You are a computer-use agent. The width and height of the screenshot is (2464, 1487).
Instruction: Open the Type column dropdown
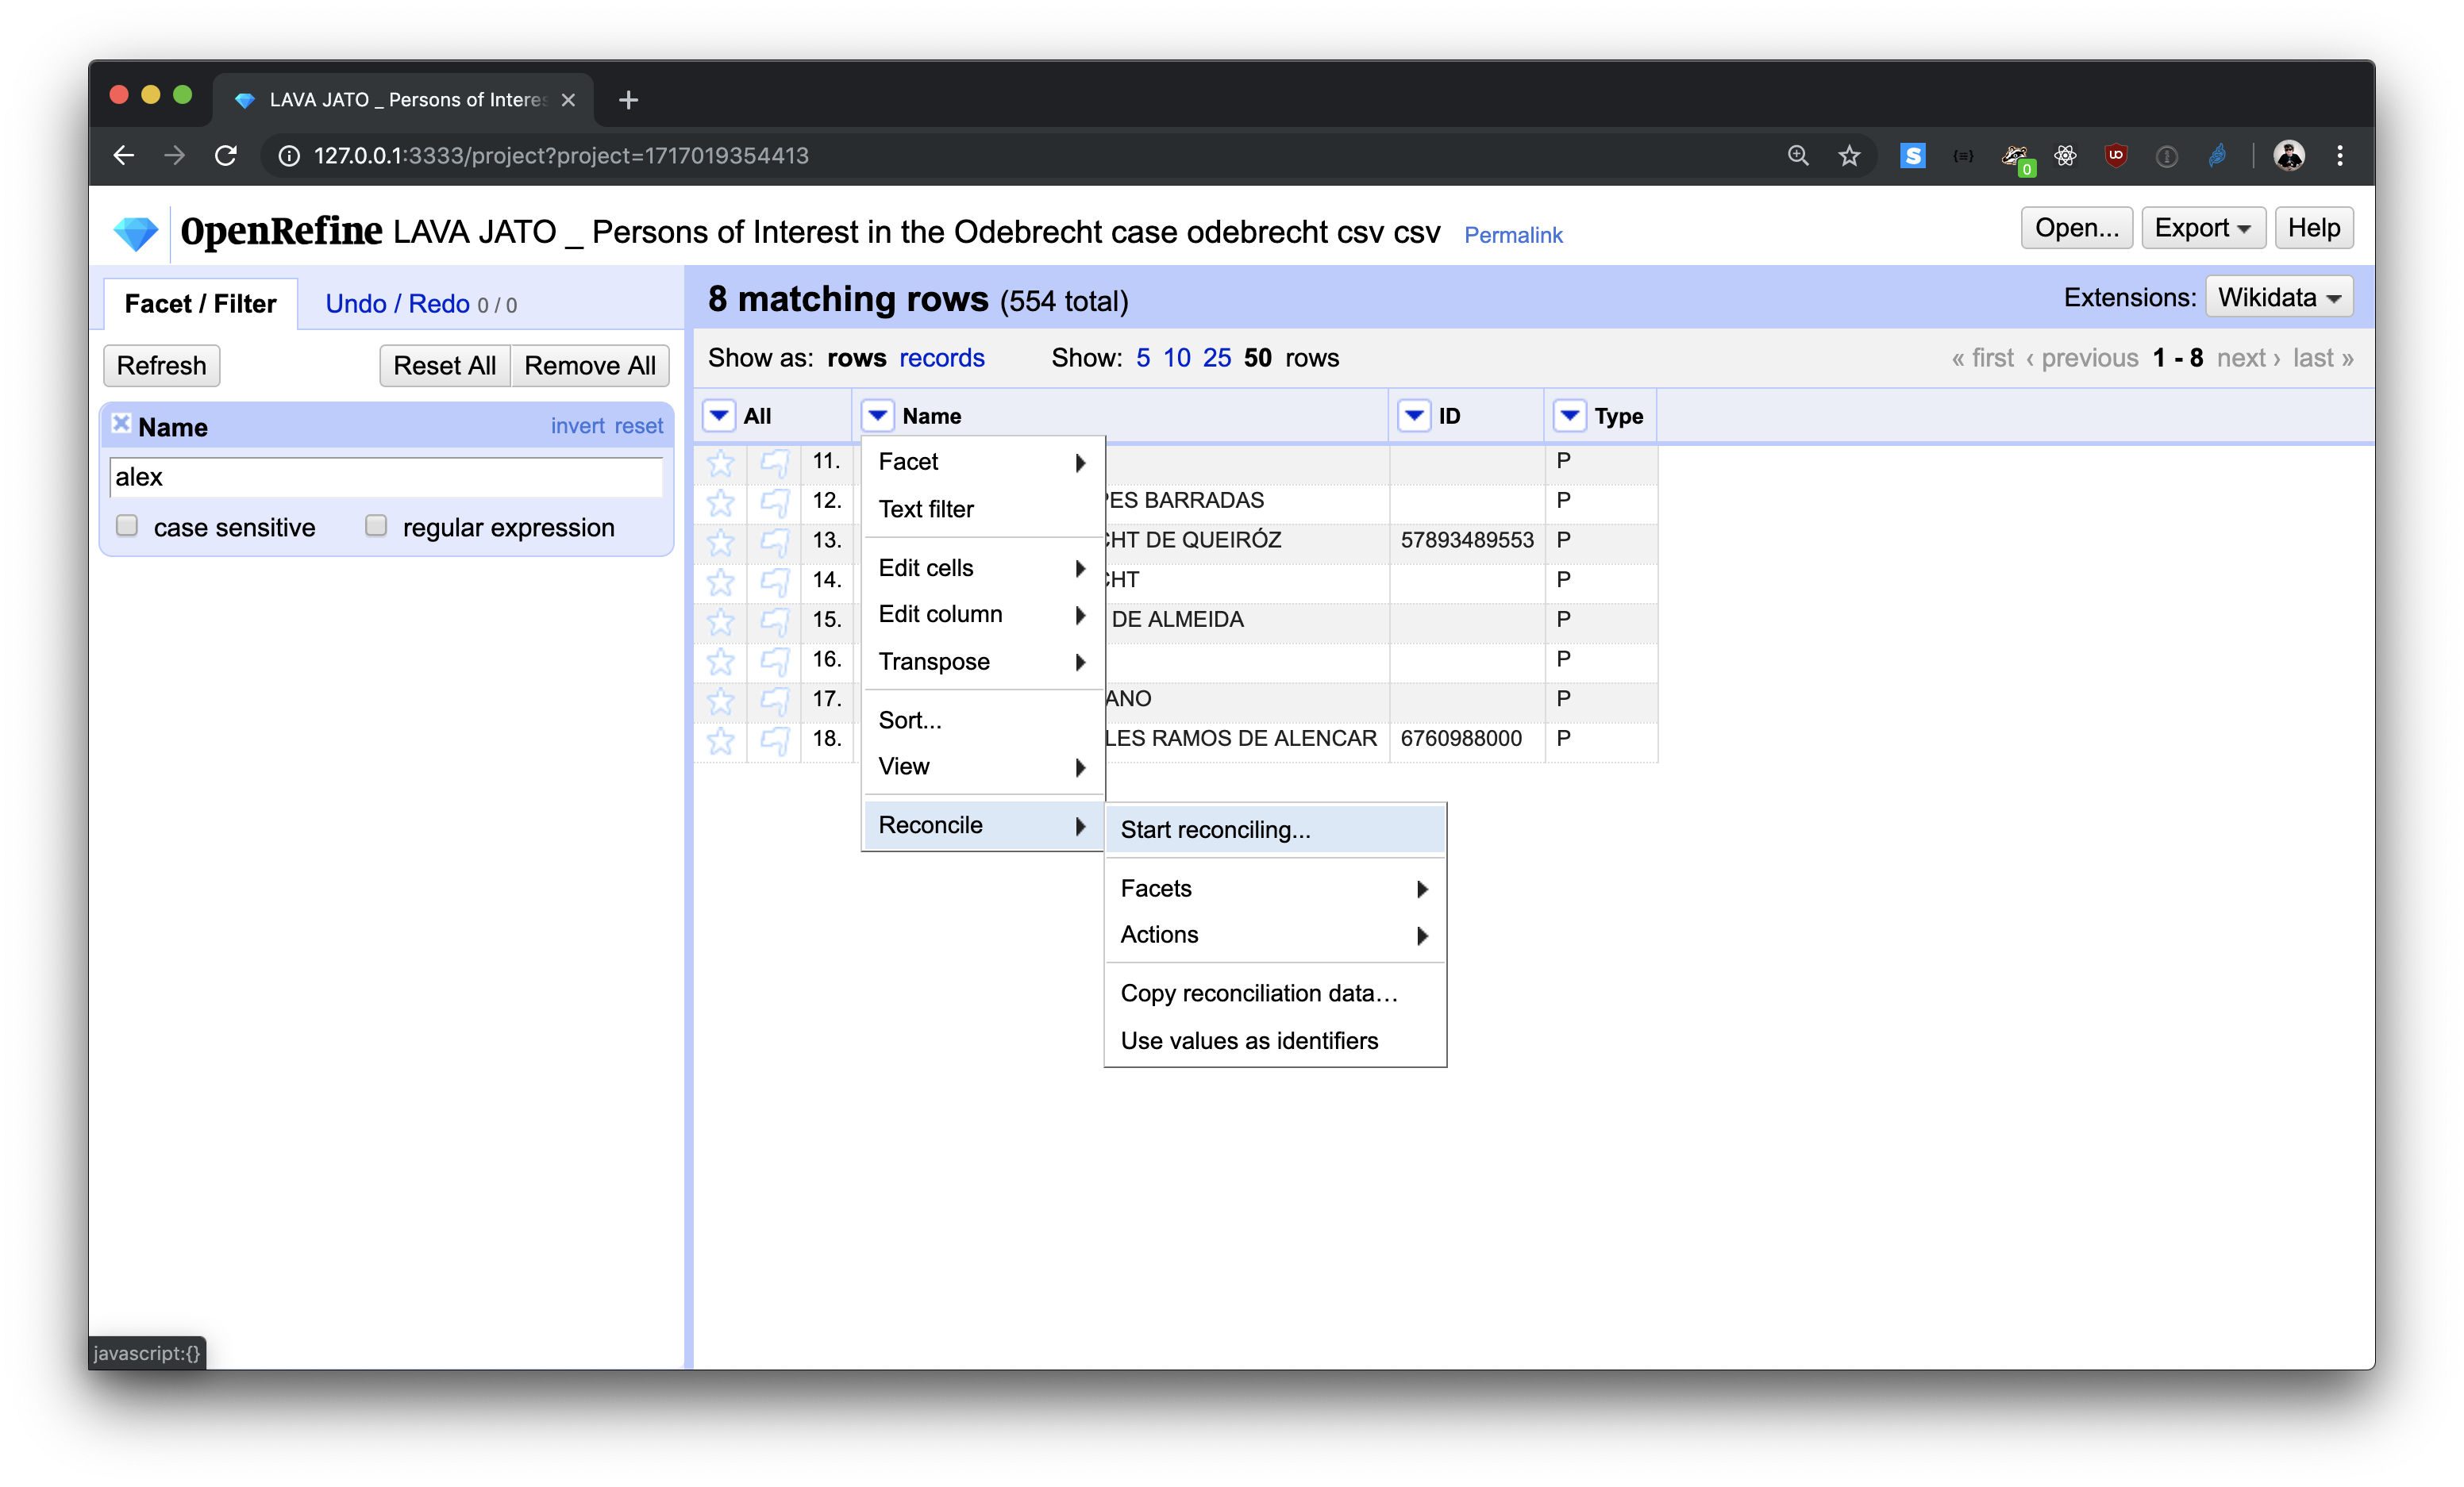click(1570, 415)
